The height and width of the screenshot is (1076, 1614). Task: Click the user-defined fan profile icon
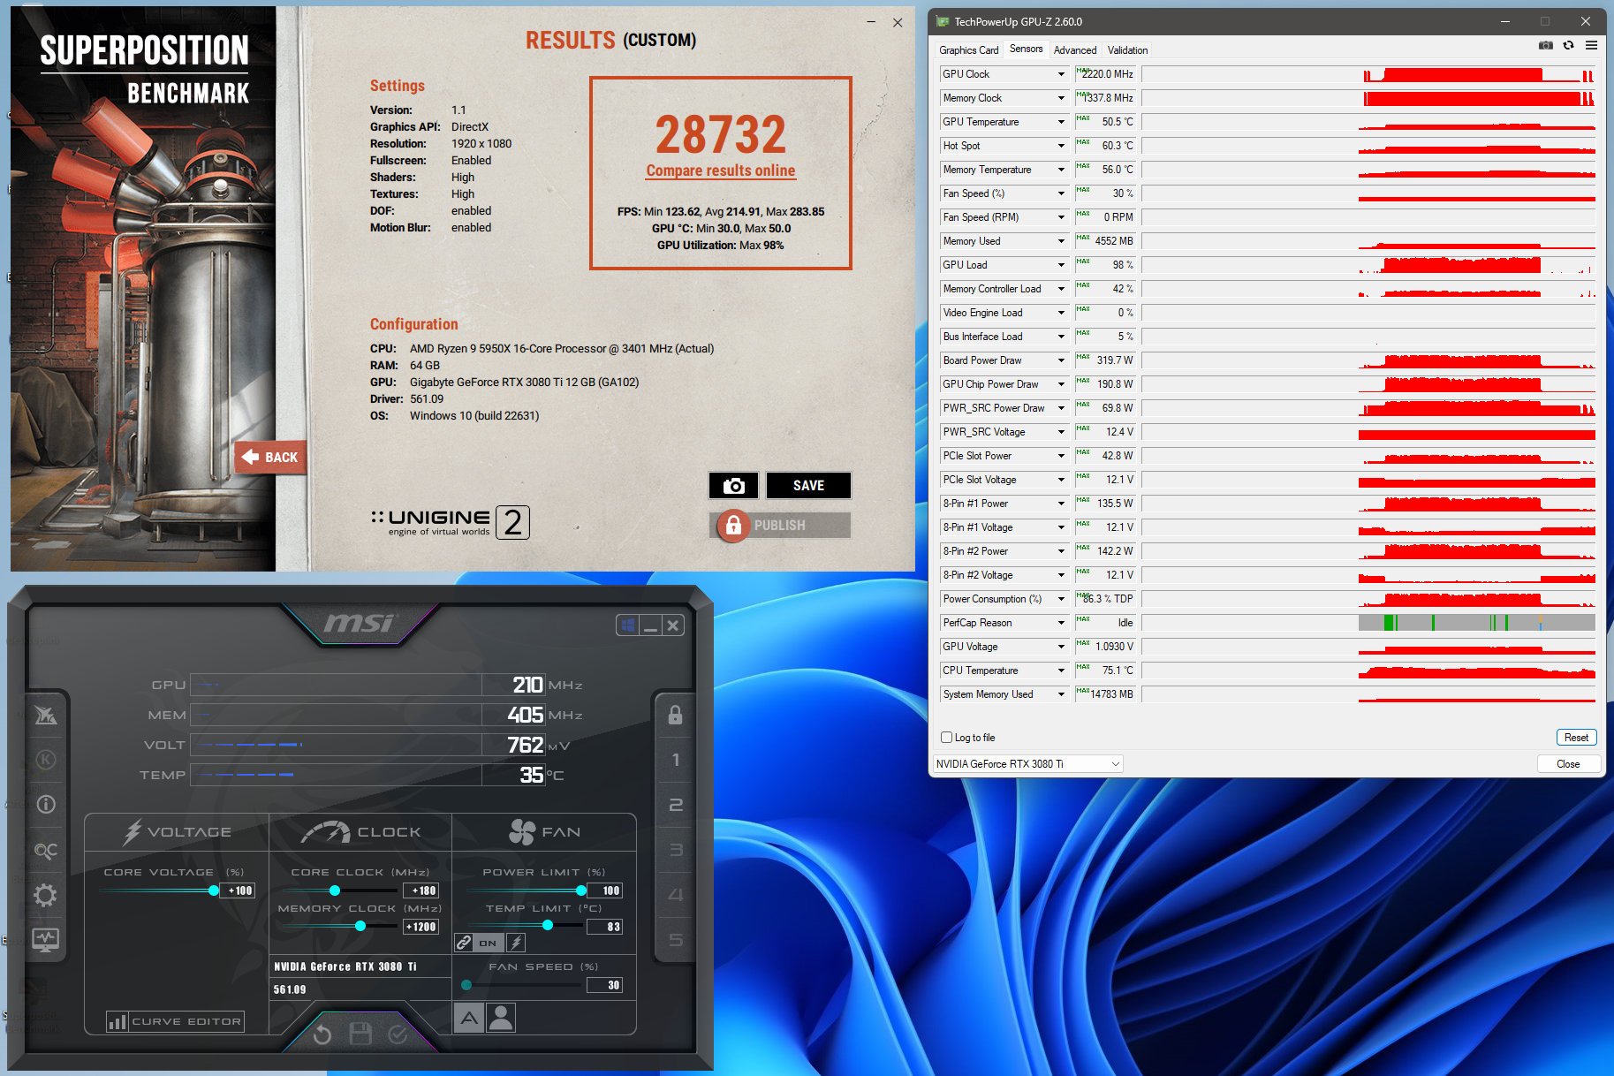[x=501, y=1018]
